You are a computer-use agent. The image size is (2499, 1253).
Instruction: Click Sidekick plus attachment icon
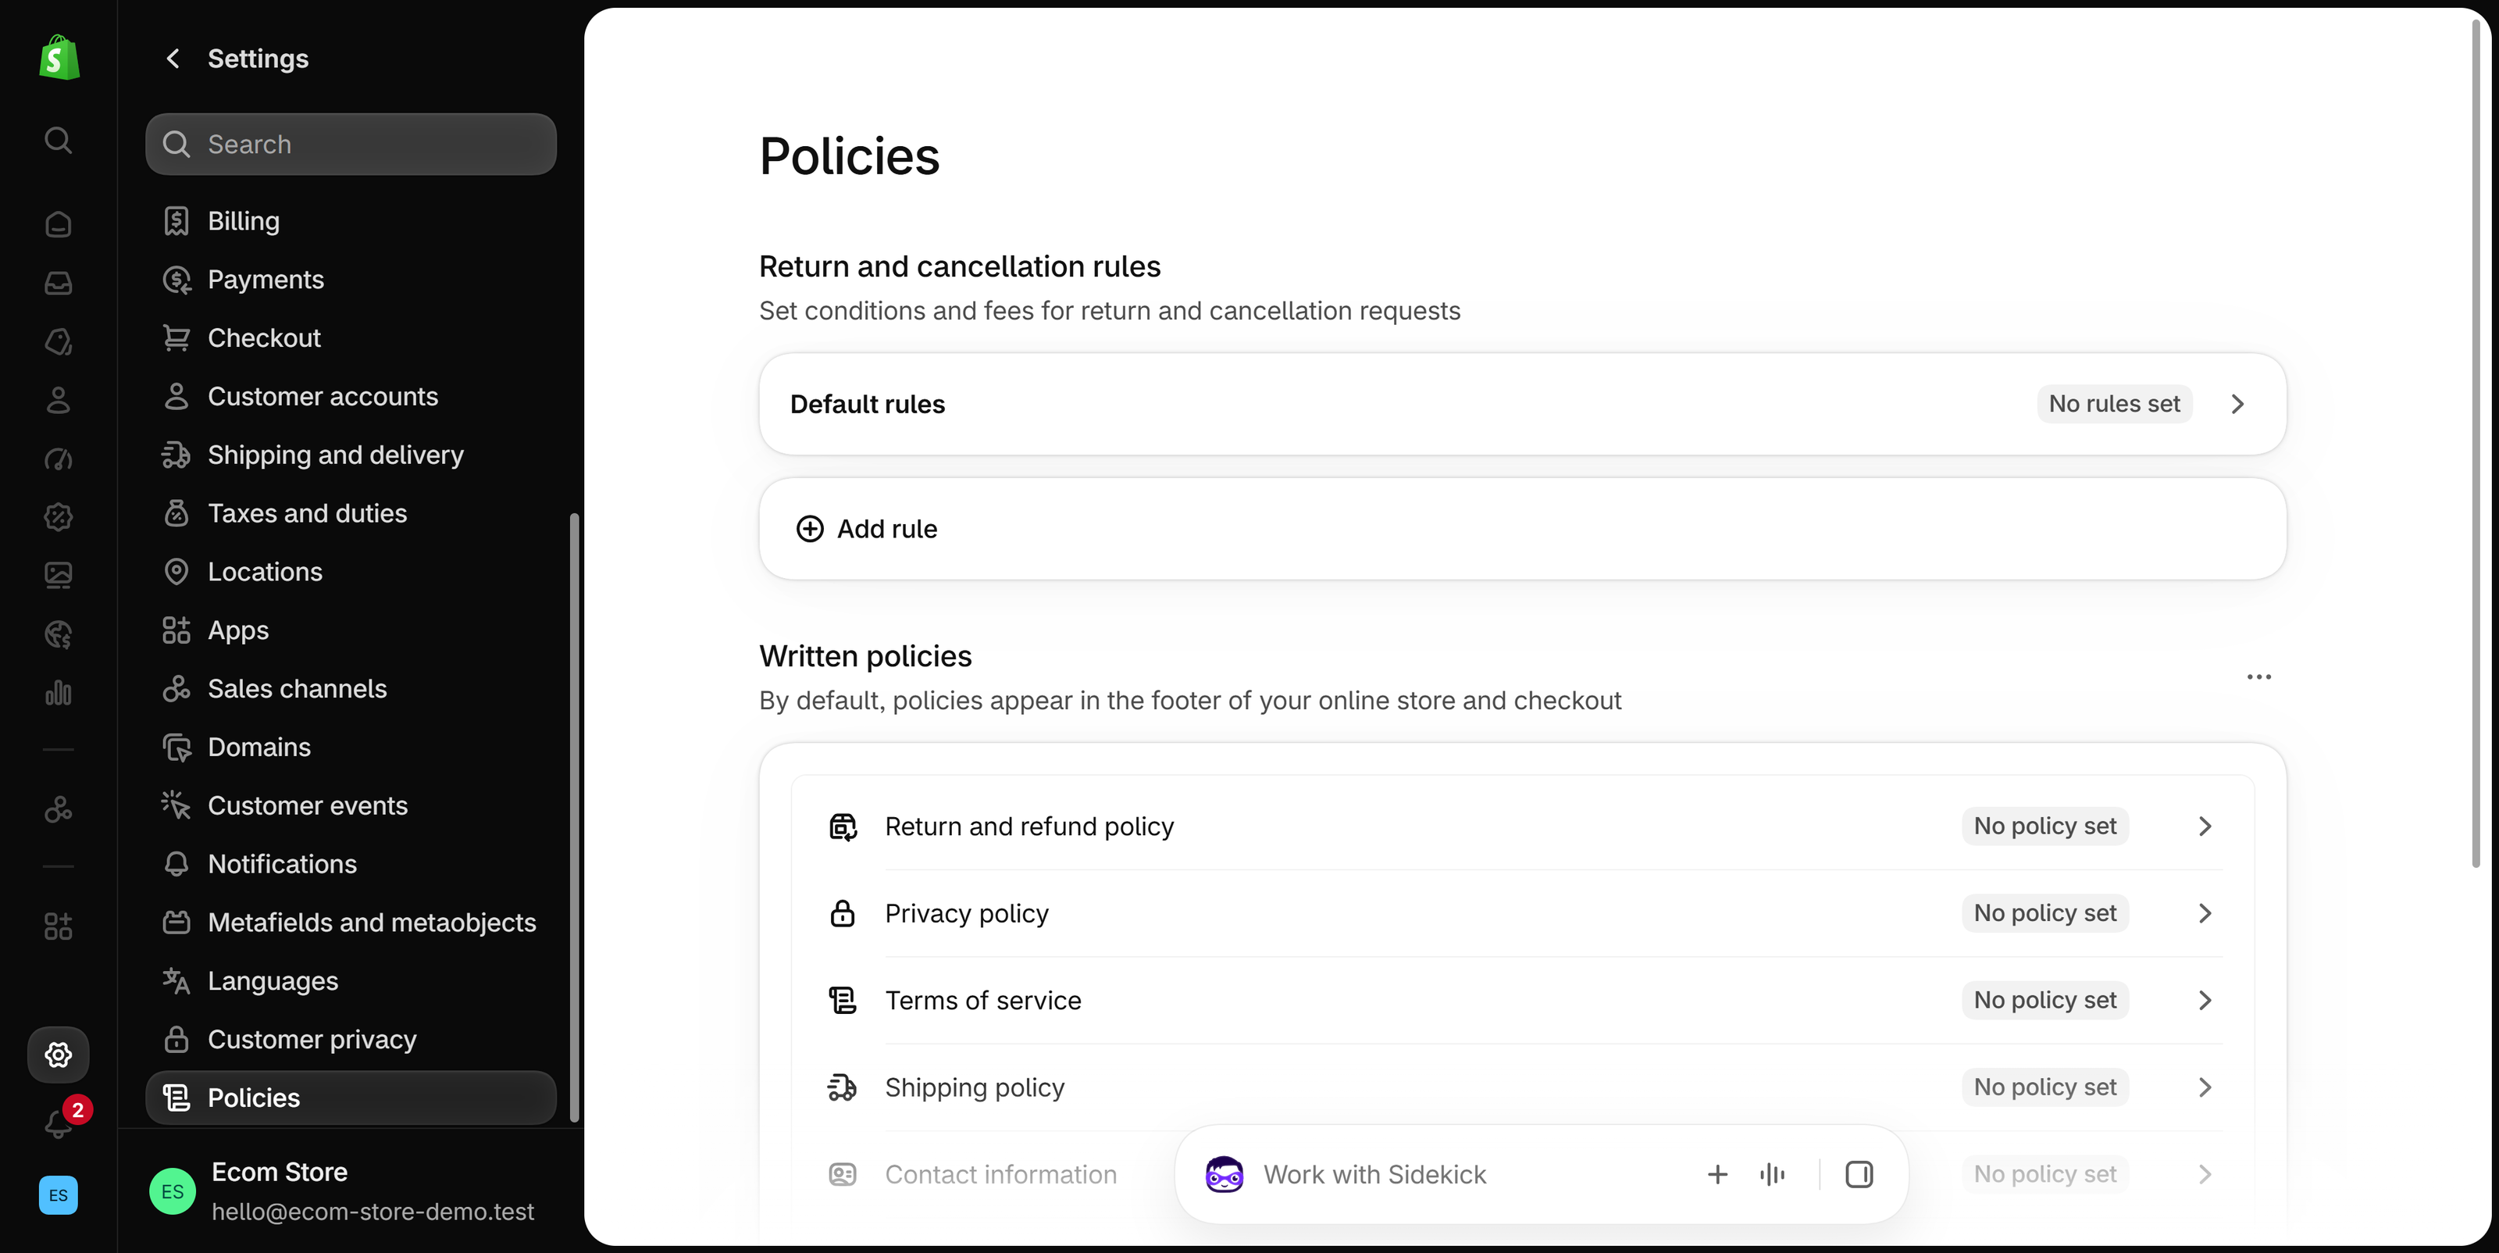[1717, 1174]
